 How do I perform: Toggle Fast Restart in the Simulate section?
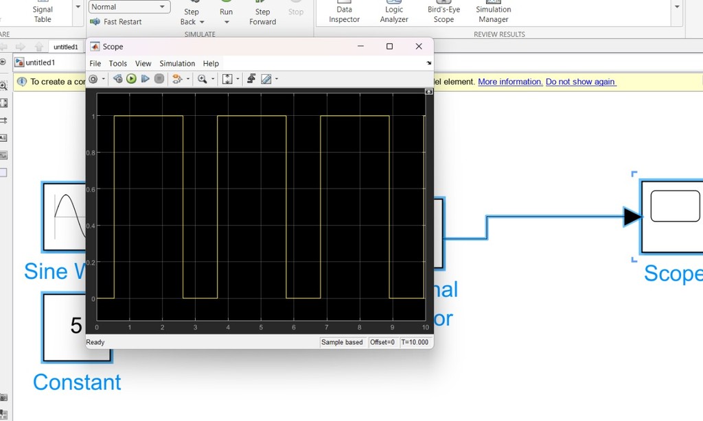(x=115, y=22)
